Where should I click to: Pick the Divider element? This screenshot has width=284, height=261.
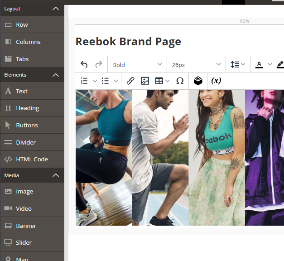tap(32, 142)
